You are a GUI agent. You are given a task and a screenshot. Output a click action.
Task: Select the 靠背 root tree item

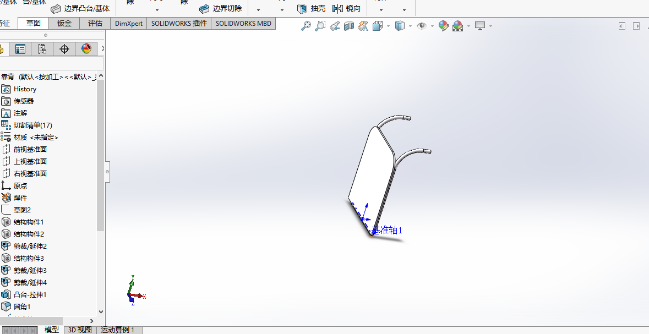tap(49, 76)
